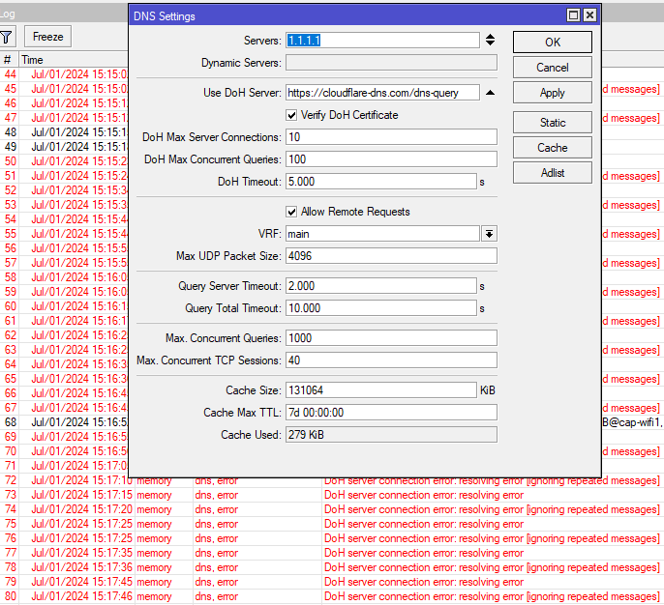Click the Cache Size field

click(381, 390)
